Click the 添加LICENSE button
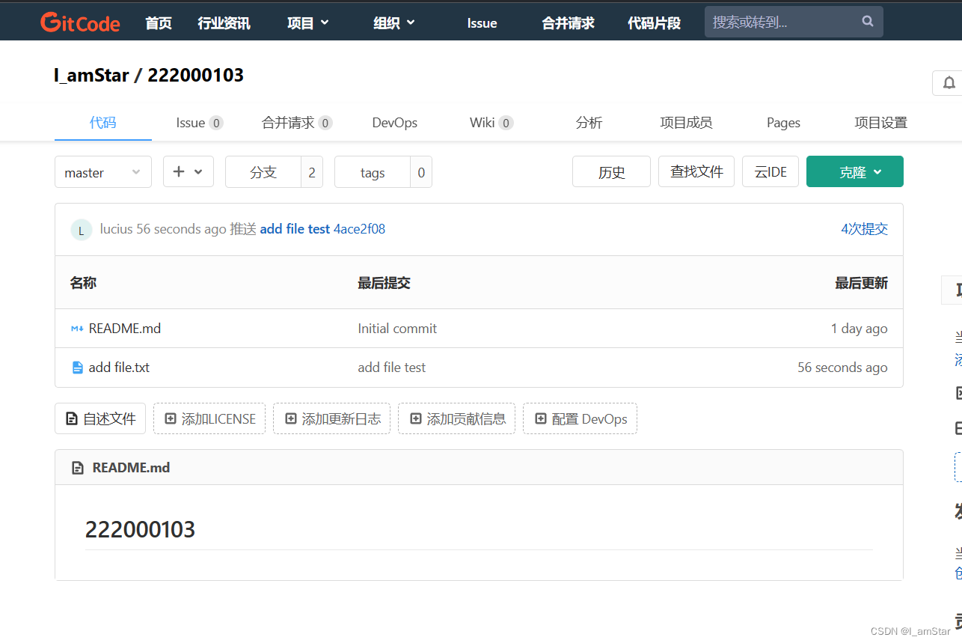Screen dimensions: 962x643 209,418
